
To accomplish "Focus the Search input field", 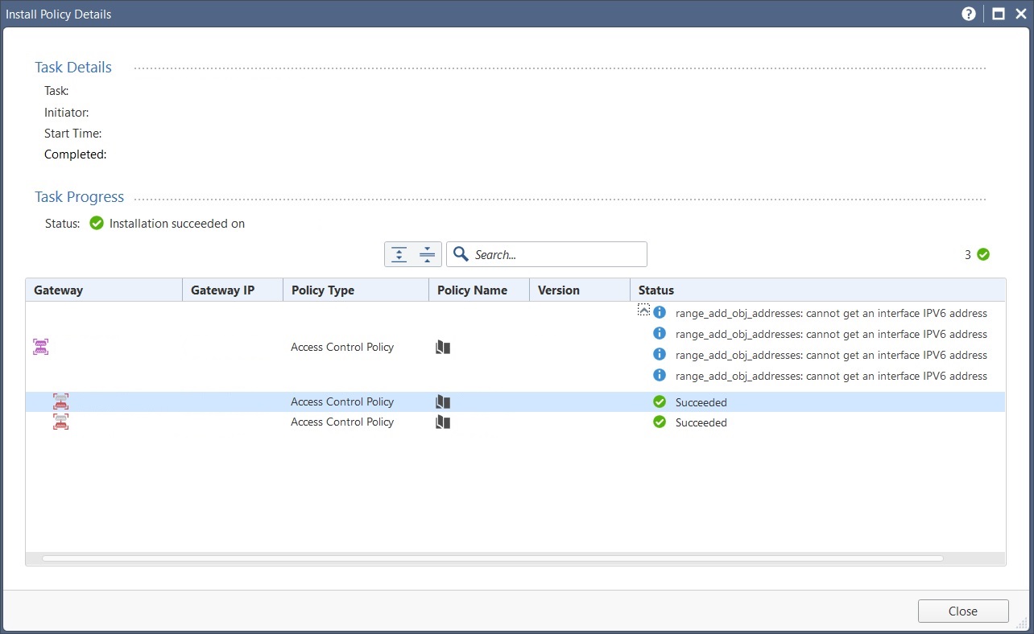I will pos(547,254).
